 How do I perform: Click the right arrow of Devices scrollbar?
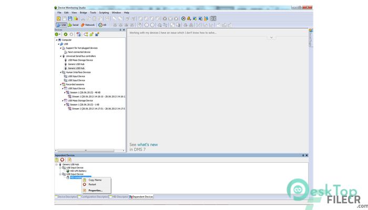(x=124, y=151)
